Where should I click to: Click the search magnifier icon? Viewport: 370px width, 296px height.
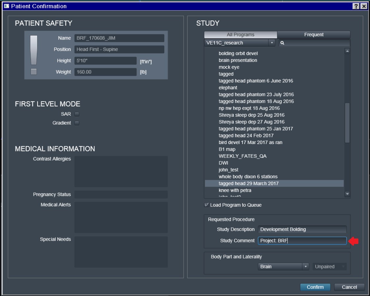(x=282, y=43)
